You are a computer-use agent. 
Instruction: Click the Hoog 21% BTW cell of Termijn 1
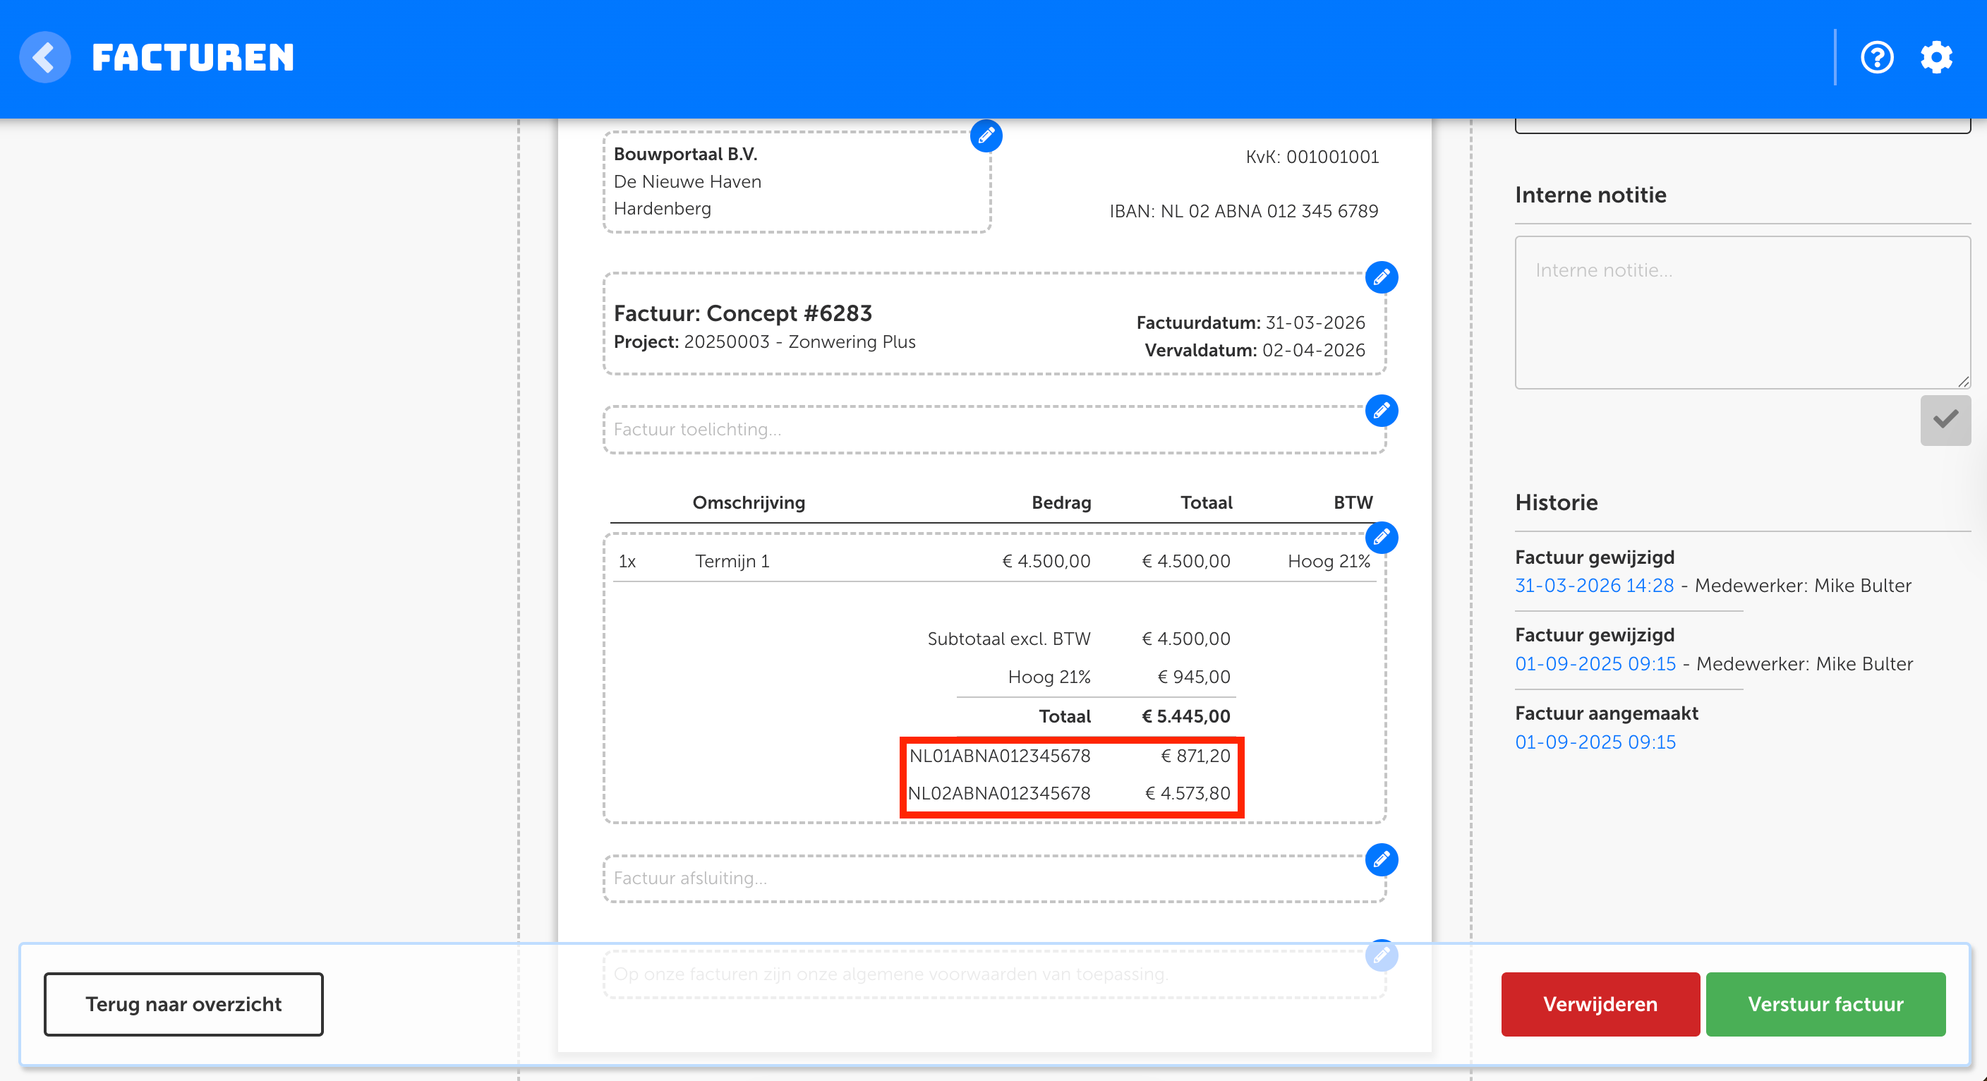pos(1329,561)
